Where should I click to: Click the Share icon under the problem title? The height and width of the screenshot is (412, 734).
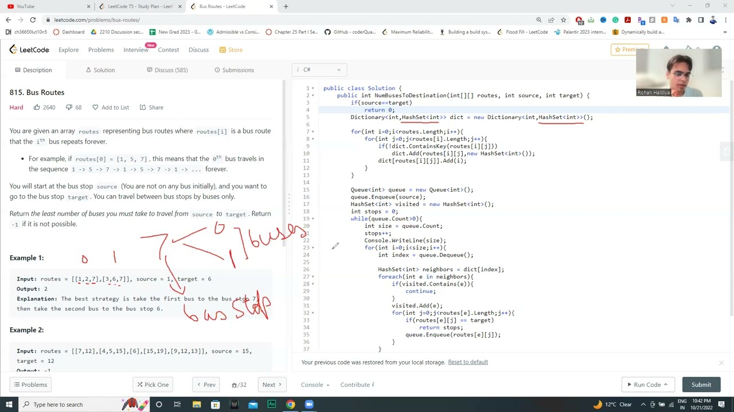click(142, 108)
